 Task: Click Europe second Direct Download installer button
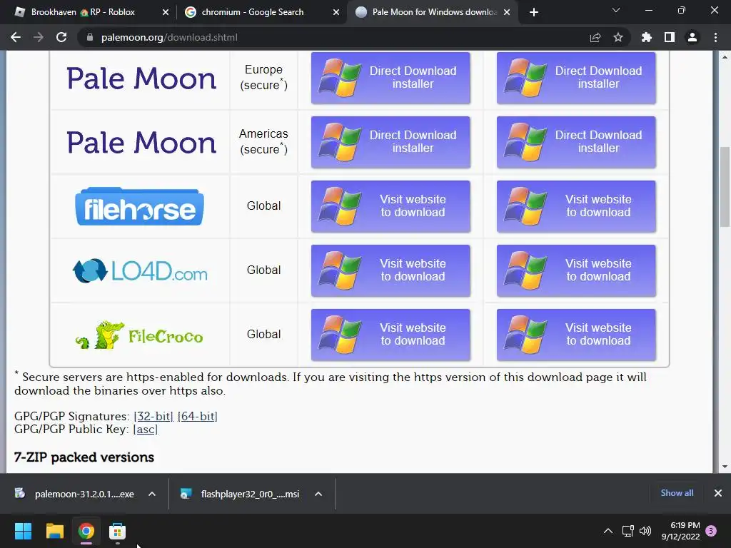point(576,77)
